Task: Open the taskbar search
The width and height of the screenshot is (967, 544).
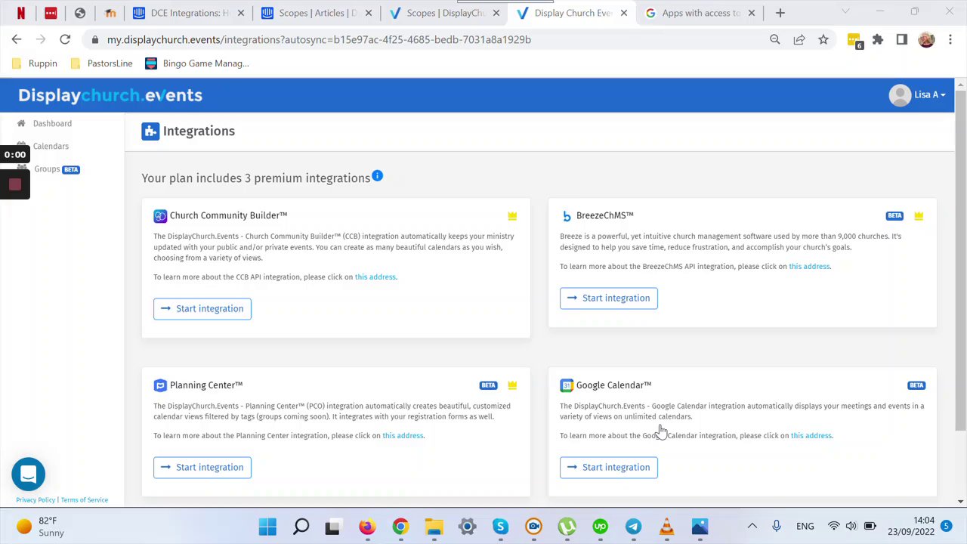Action: tap(301, 527)
